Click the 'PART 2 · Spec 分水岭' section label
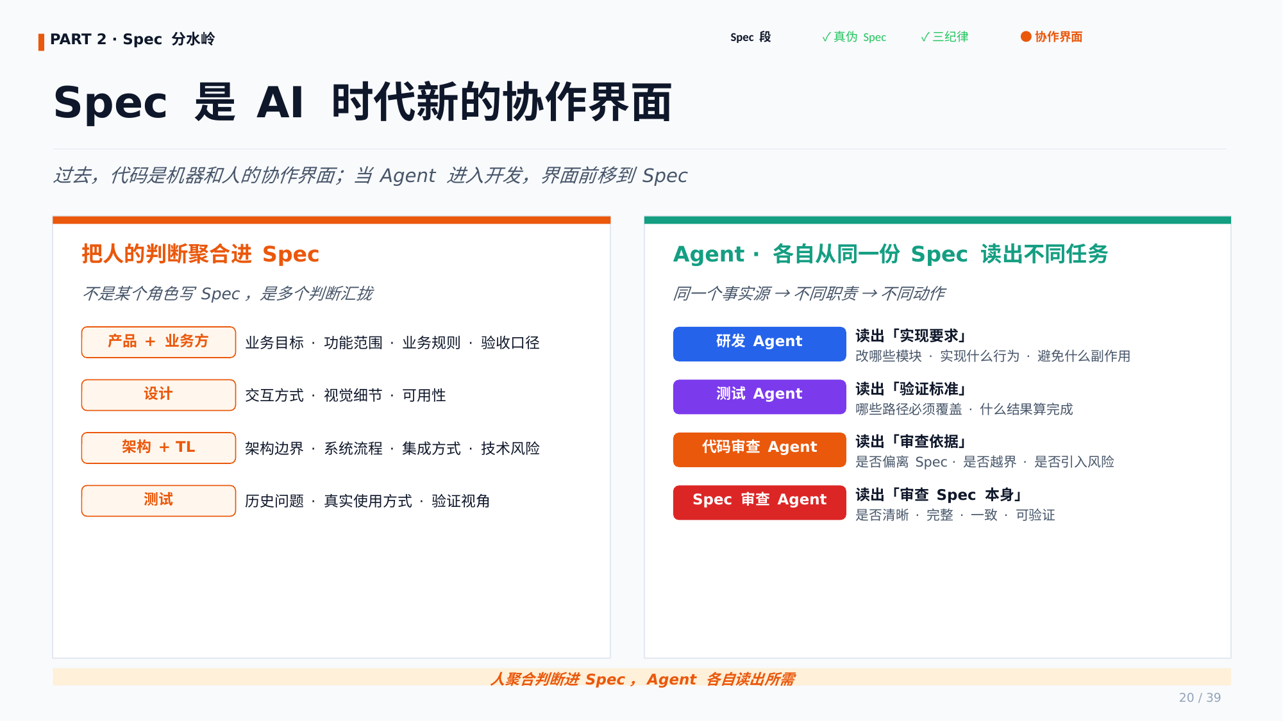Screen dimensions: 1283x721 pos(132,39)
